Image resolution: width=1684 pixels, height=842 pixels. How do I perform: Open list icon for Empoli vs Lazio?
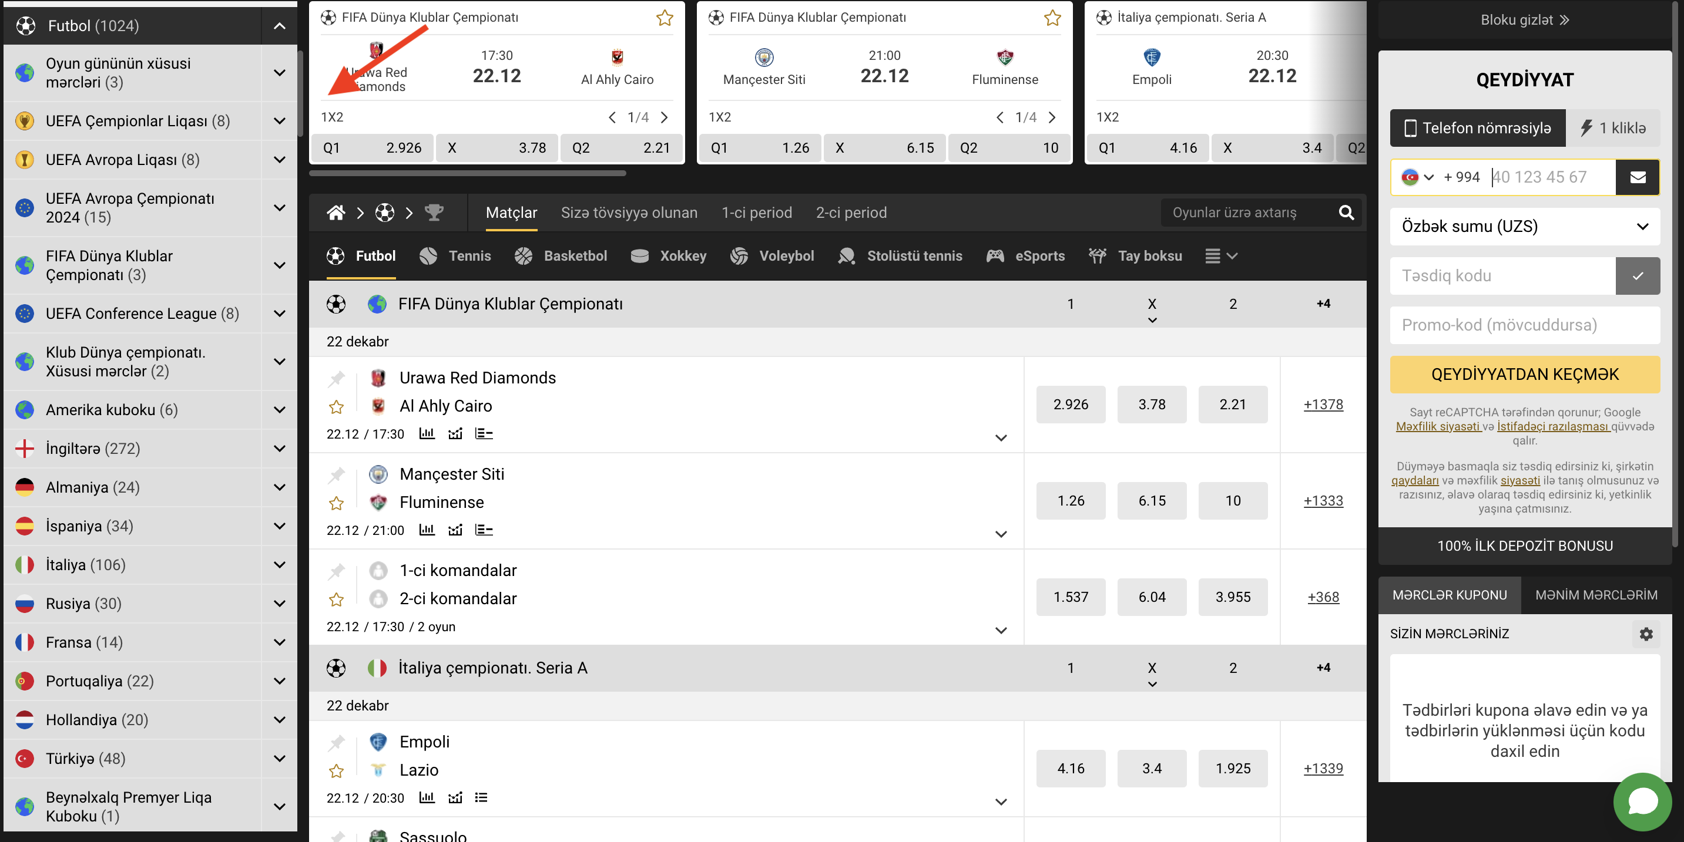481,797
